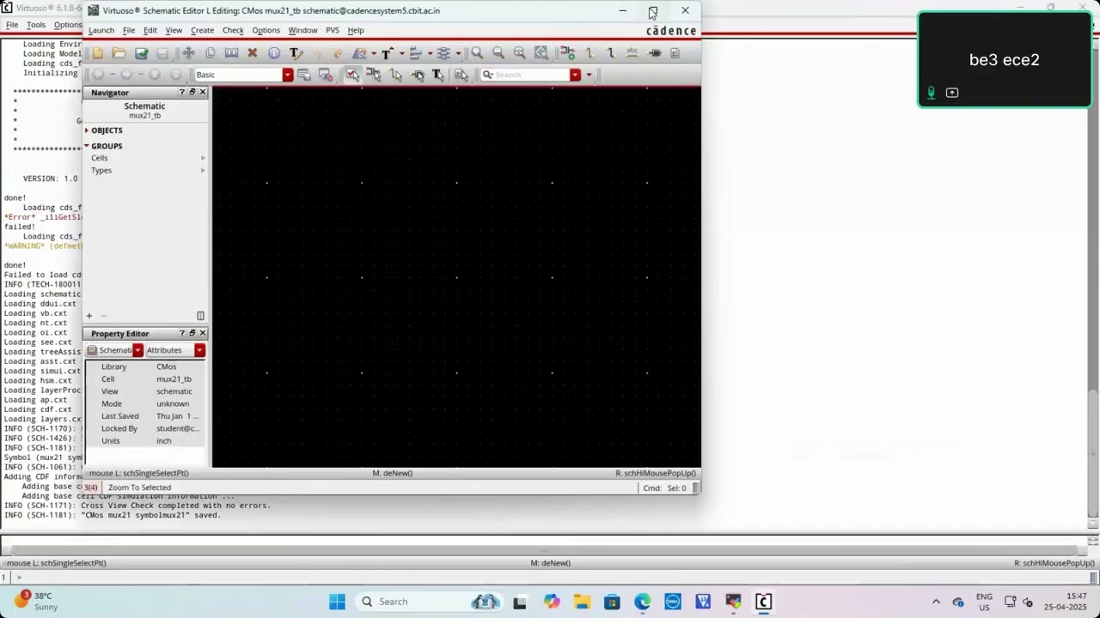Click the Zoom To Selected icon
Image resolution: width=1100 pixels, height=618 pixels.
coord(541,53)
